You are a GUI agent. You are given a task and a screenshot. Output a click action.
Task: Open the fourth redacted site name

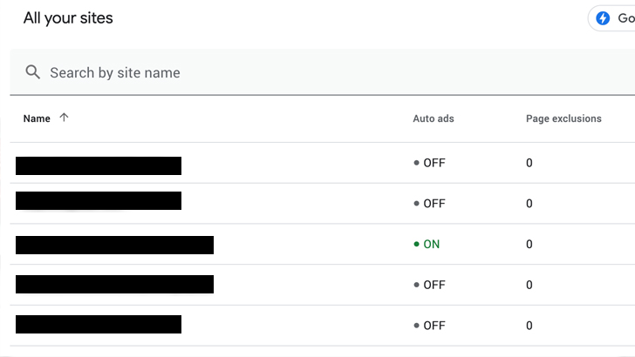[114, 284]
